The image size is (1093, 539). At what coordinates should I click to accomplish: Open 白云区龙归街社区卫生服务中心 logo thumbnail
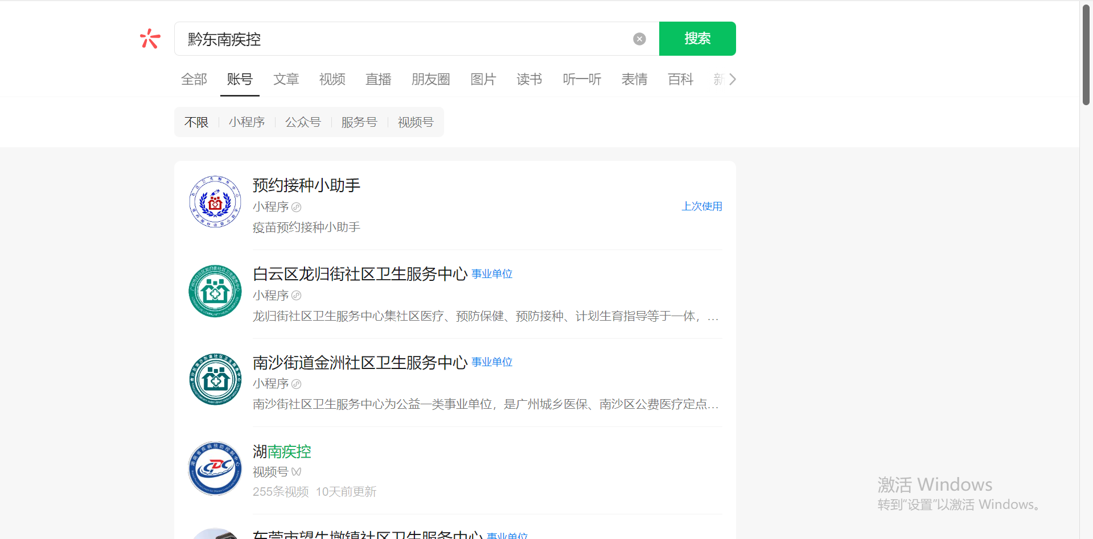(x=215, y=291)
